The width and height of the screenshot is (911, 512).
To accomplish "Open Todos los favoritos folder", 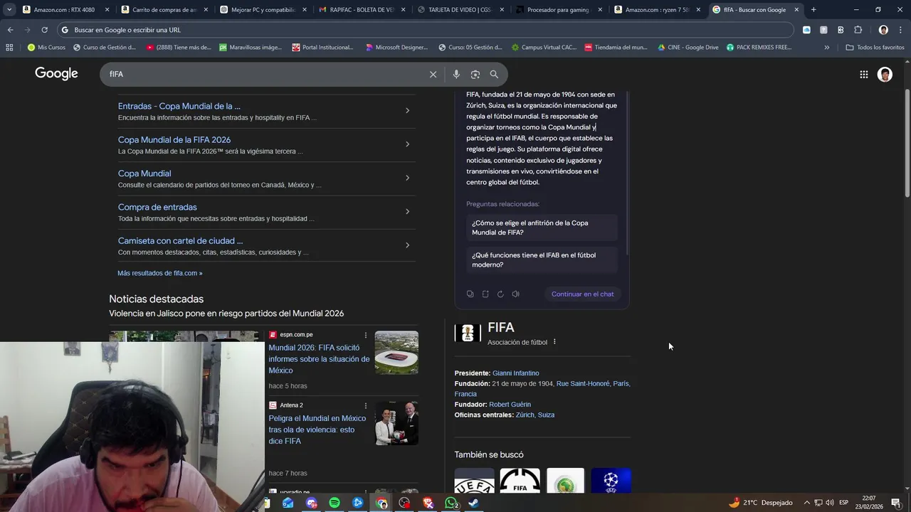I will point(875,48).
